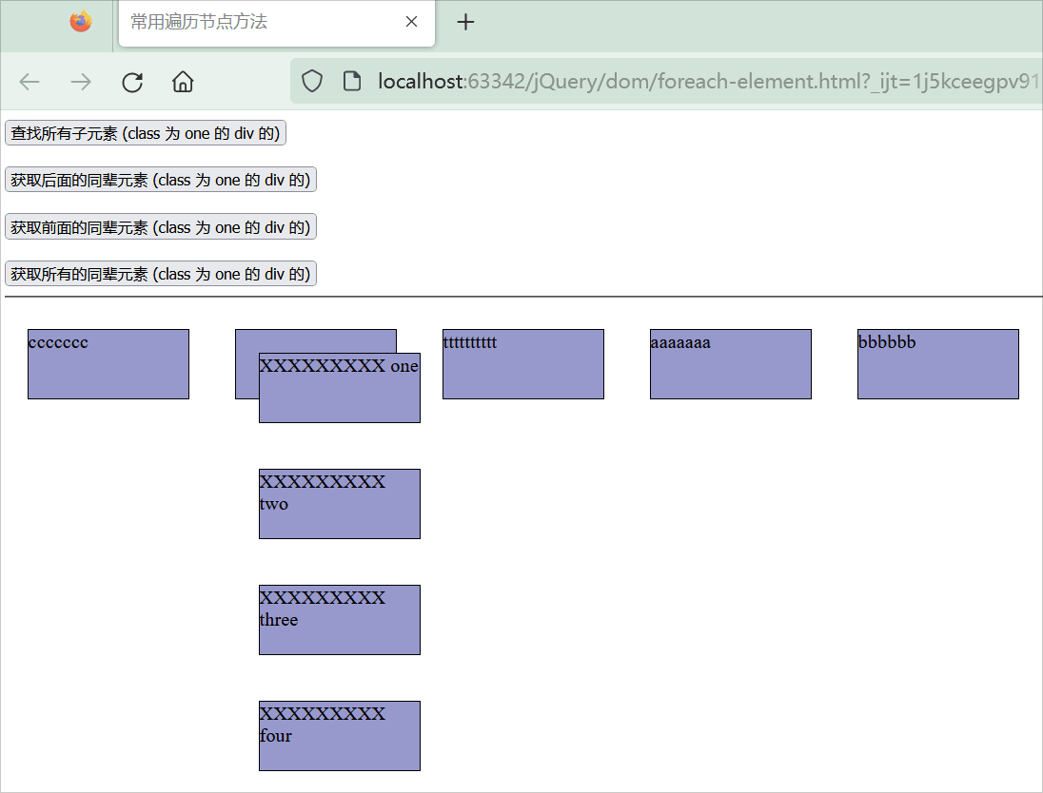
Task: Click the aaaaaaa box
Action: tap(731, 364)
